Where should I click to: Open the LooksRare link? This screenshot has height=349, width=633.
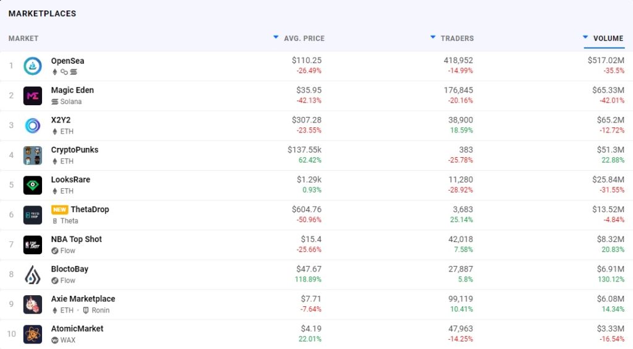point(70,179)
